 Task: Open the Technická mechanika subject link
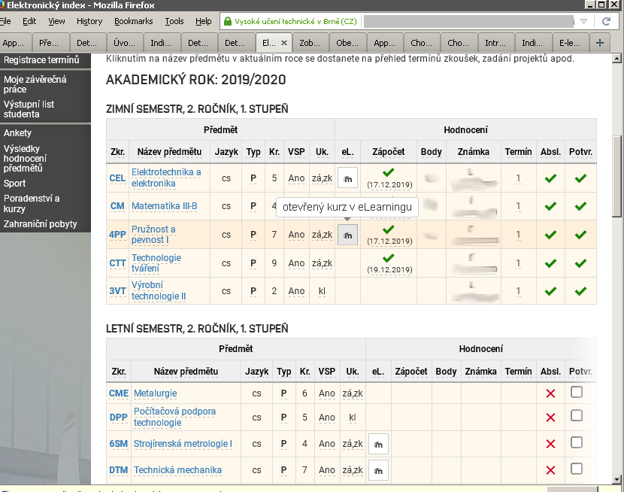coord(177,470)
